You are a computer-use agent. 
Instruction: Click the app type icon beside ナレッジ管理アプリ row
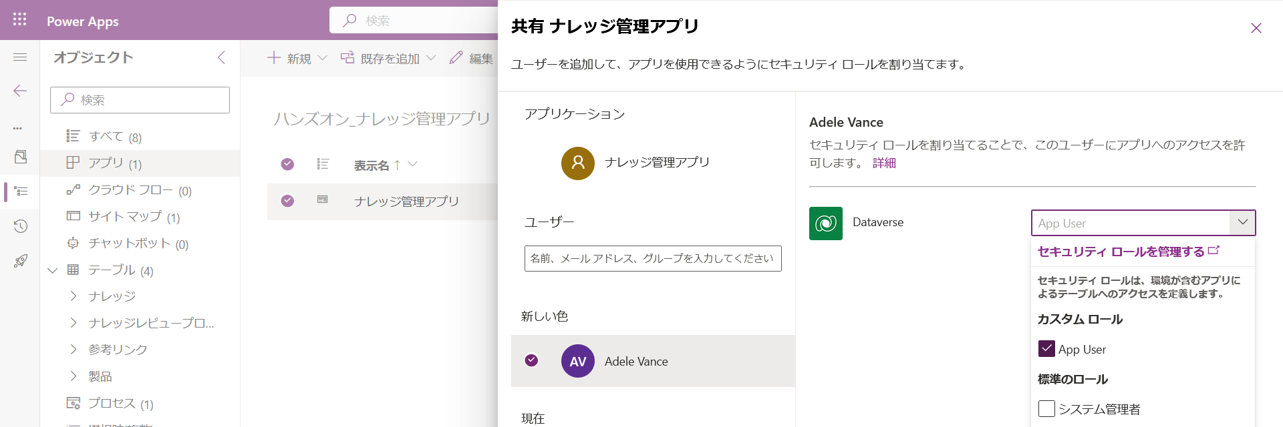[323, 199]
